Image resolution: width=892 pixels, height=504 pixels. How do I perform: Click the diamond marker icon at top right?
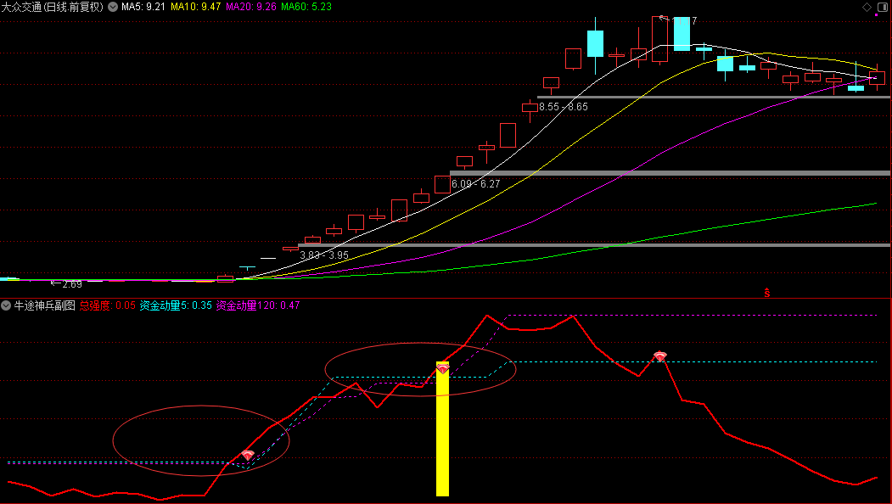(867, 7)
